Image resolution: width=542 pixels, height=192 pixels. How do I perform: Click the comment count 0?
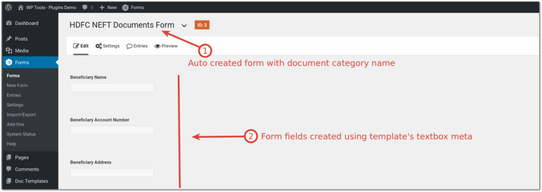(92, 8)
